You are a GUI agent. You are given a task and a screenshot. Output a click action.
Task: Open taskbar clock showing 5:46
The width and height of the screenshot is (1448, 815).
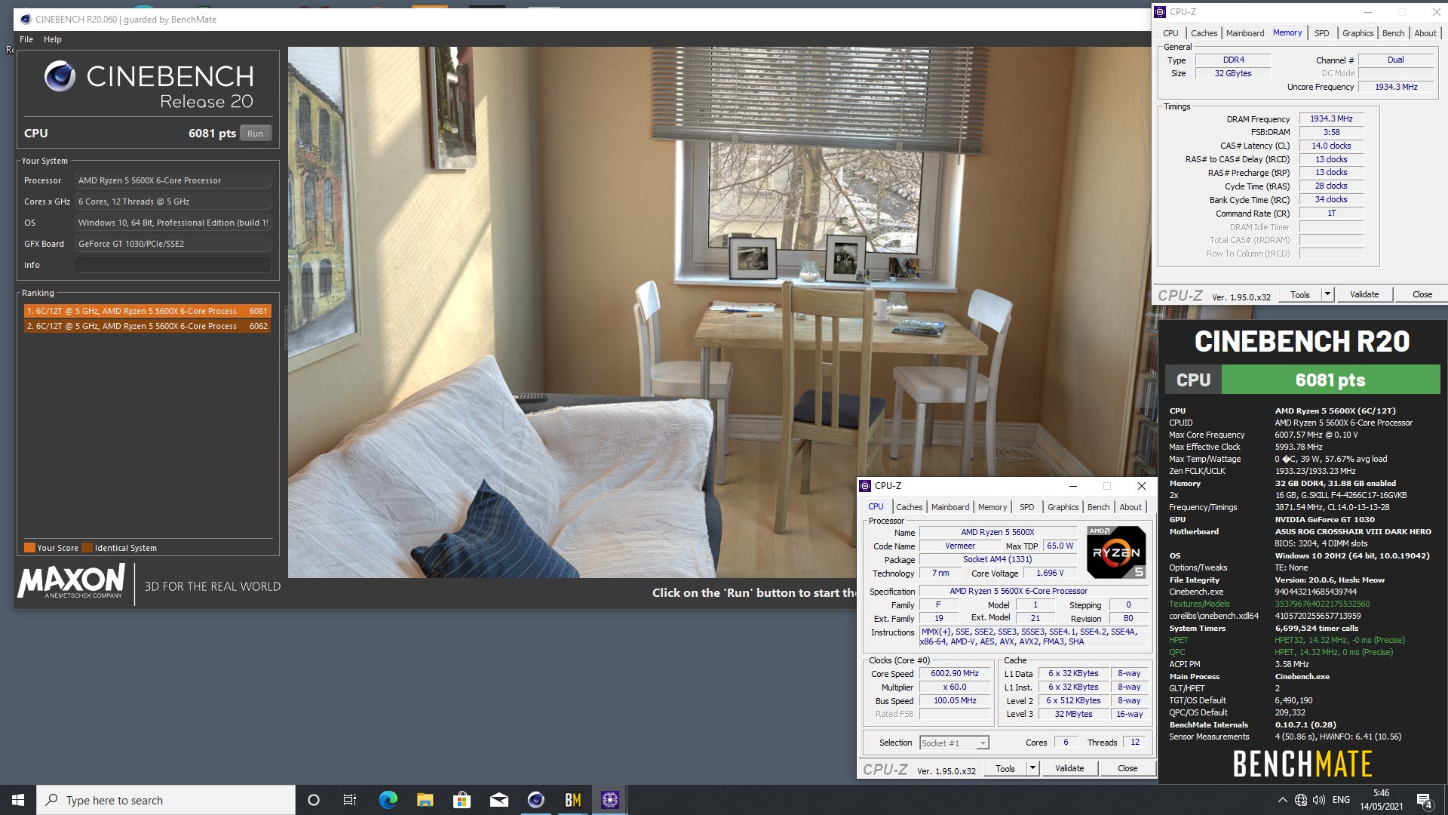click(x=1382, y=800)
